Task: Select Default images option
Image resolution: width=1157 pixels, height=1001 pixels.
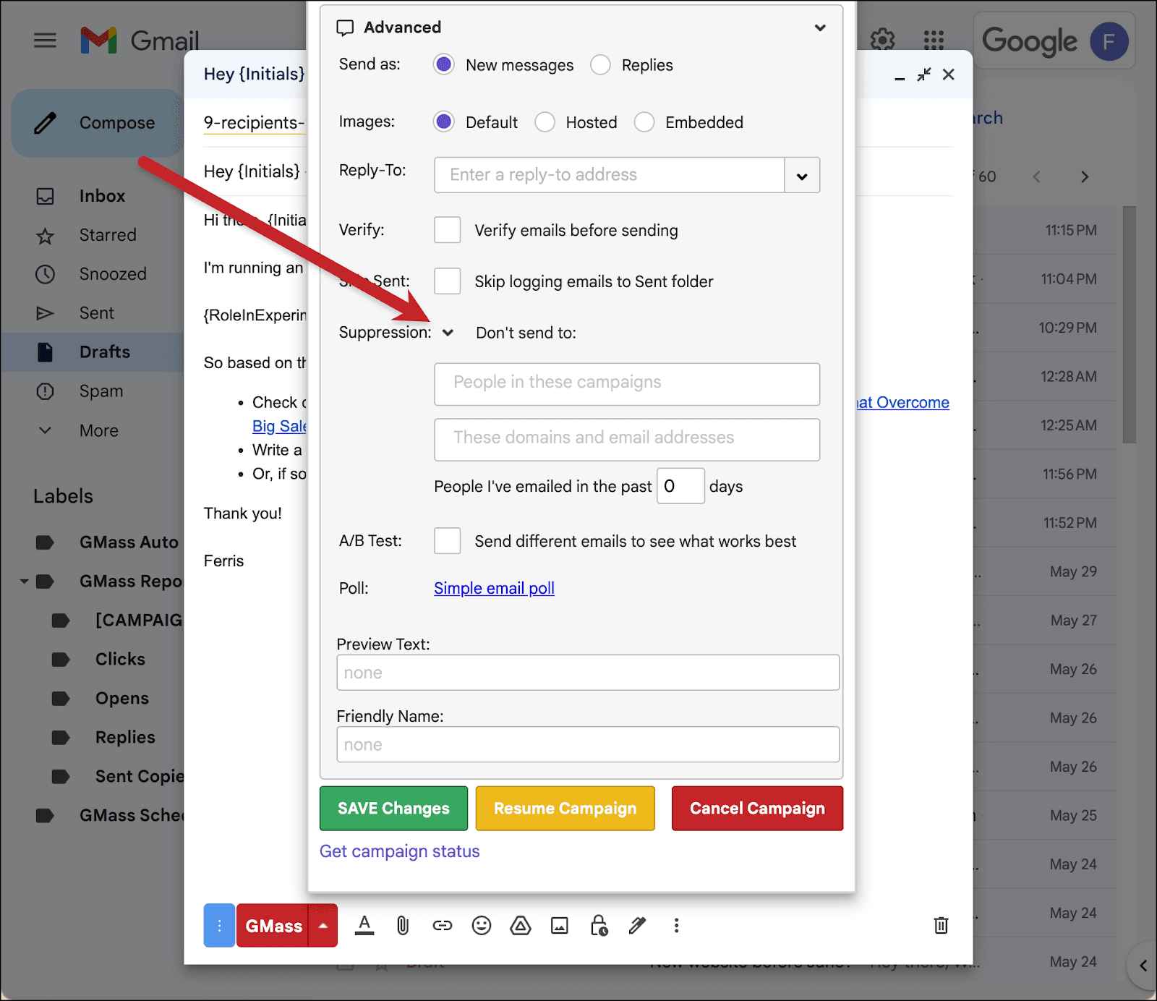Action: click(444, 122)
